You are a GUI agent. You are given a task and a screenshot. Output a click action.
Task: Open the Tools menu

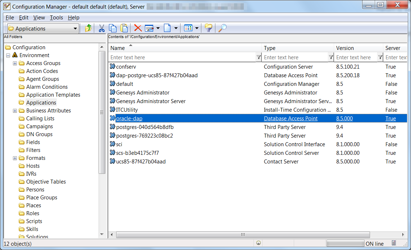click(x=56, y=18)
